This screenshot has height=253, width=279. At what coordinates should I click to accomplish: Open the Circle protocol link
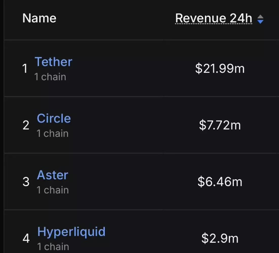pyautogui.click(x=54, y=118)
